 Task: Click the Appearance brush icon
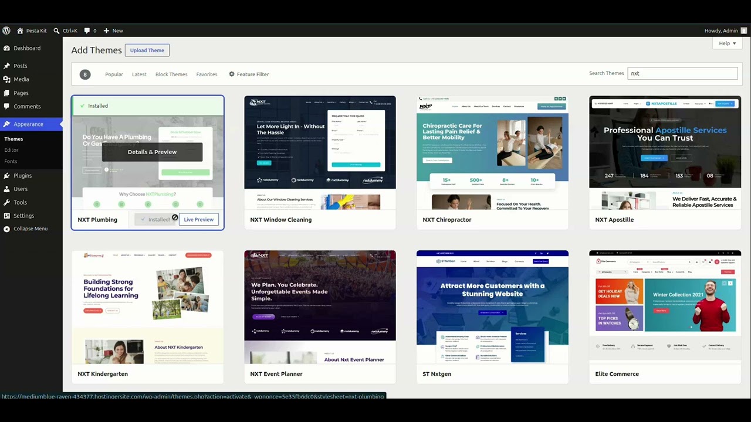click(x=6, y=124)
